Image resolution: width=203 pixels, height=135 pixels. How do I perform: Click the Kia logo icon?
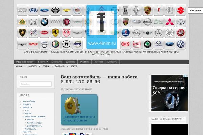click(x=126, y=44)
